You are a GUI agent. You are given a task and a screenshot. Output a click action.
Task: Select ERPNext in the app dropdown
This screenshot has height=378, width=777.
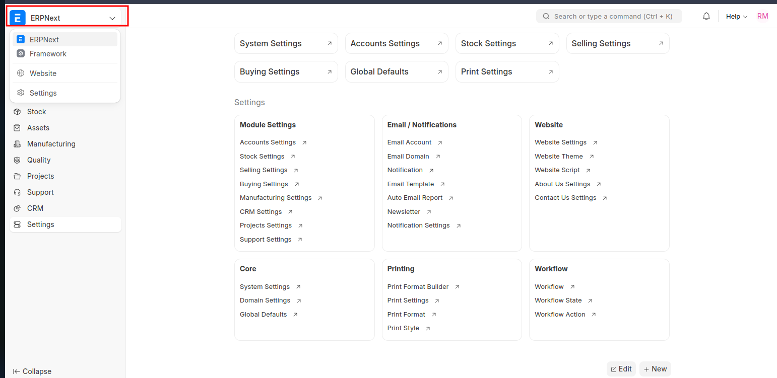click(x=65, y=39)
